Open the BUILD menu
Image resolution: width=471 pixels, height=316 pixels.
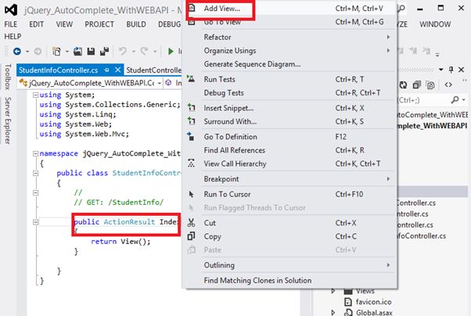pos(136,24)
